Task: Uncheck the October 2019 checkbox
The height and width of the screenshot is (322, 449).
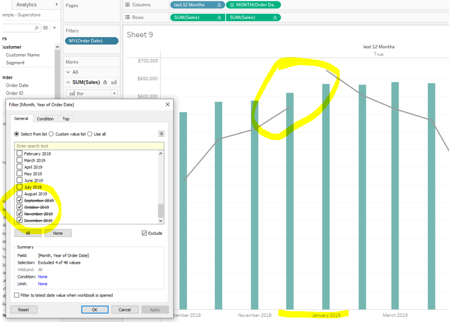Action: tap(19, 207)
